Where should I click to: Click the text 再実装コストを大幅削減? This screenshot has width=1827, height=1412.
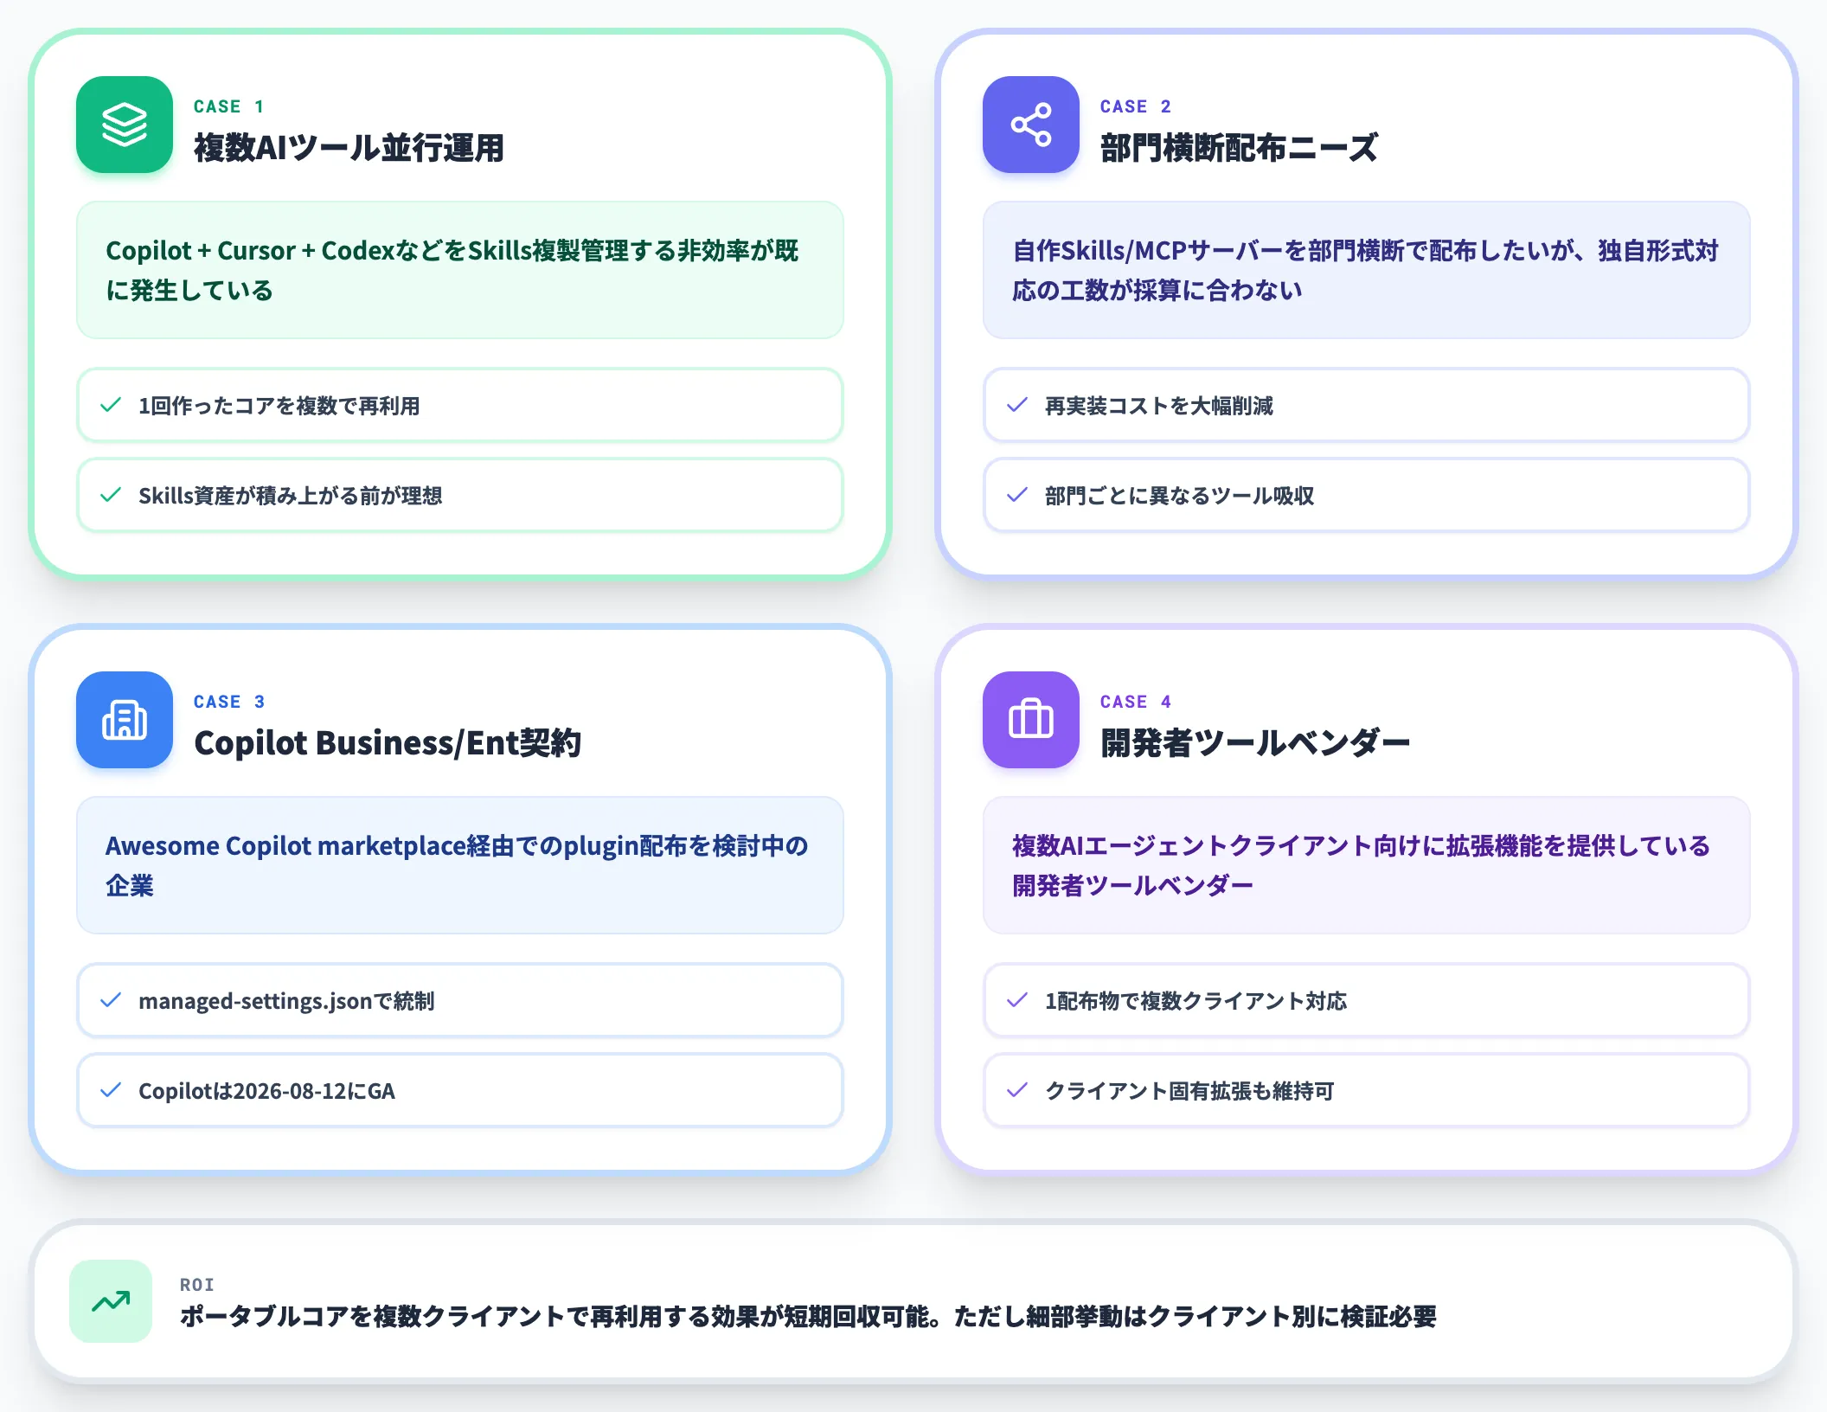coord(1159,406)
